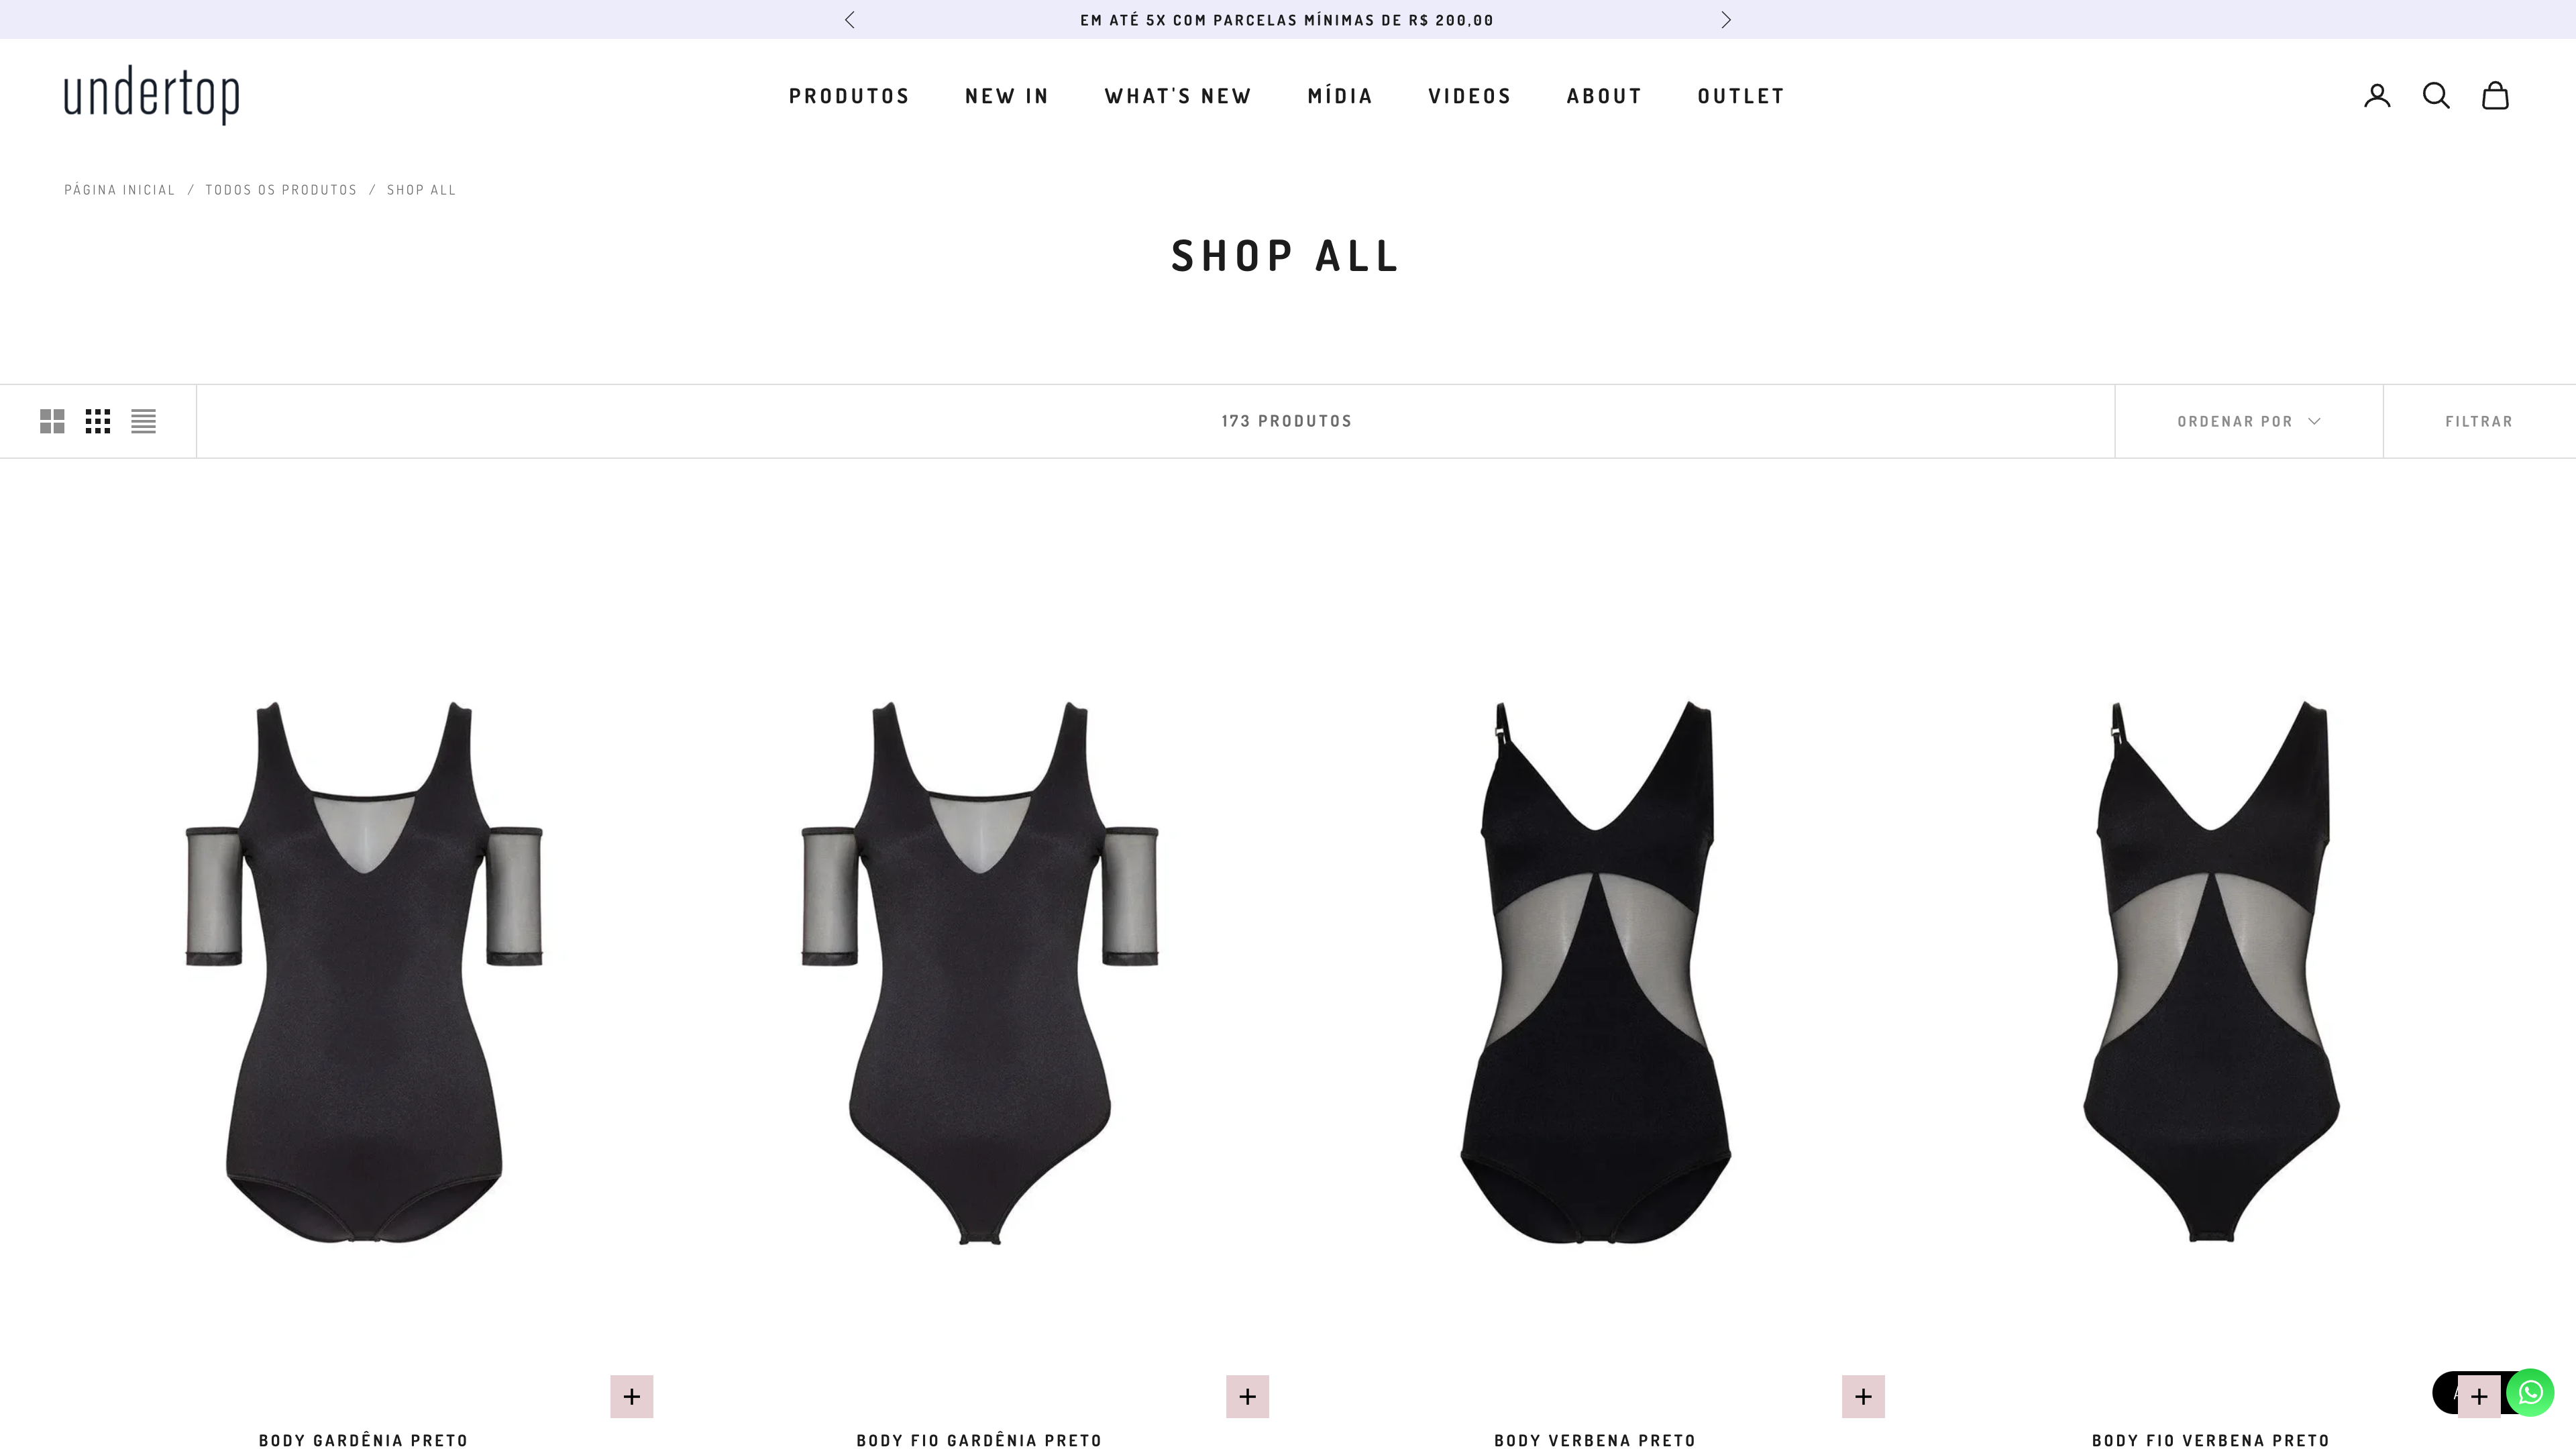Go to the Outlet menu item
This screenshot has width=2576, height=1449.
click(x=1741, y=96)
